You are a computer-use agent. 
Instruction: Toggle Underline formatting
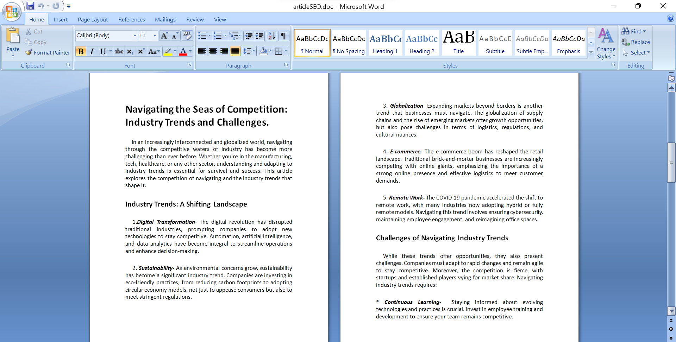point(103,51)
